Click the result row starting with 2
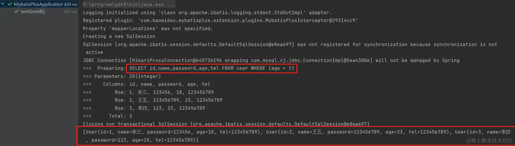515x146 pixels. (x=168, y=100)
